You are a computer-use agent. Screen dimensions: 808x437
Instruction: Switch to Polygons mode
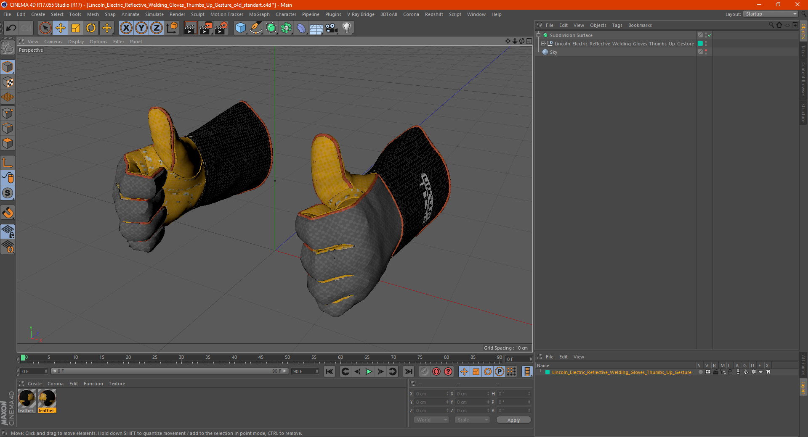(x=8, y=143)
